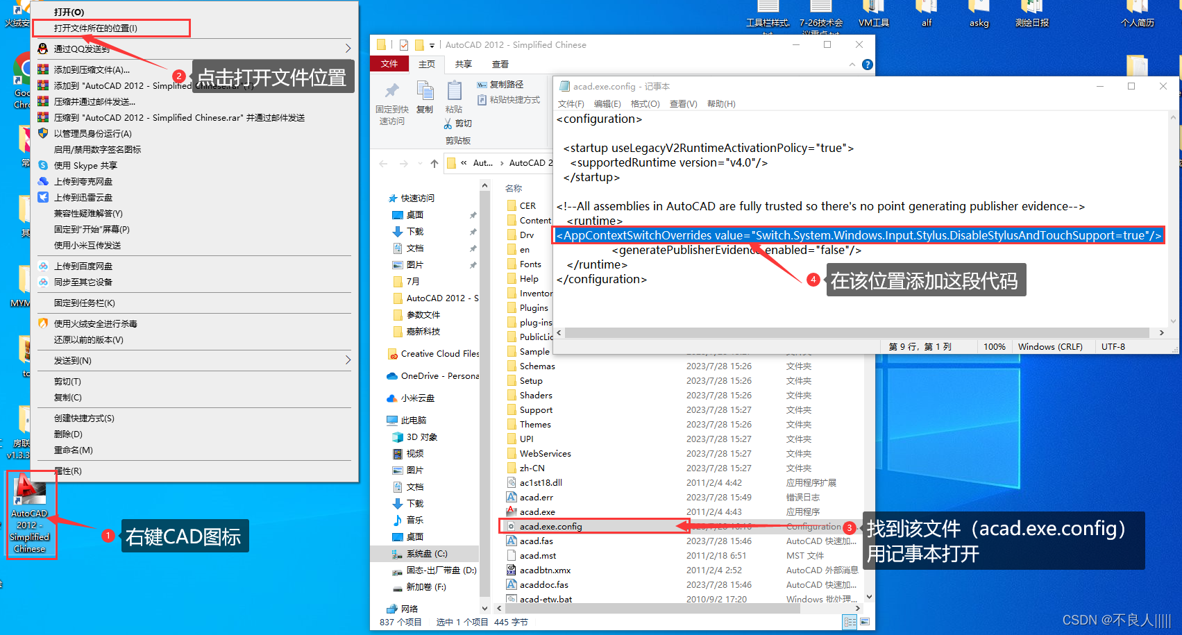The width and height of the screenshot is (1182, 635).
Task: Open the 个人简历 desktop icon
Action: 1137,14
